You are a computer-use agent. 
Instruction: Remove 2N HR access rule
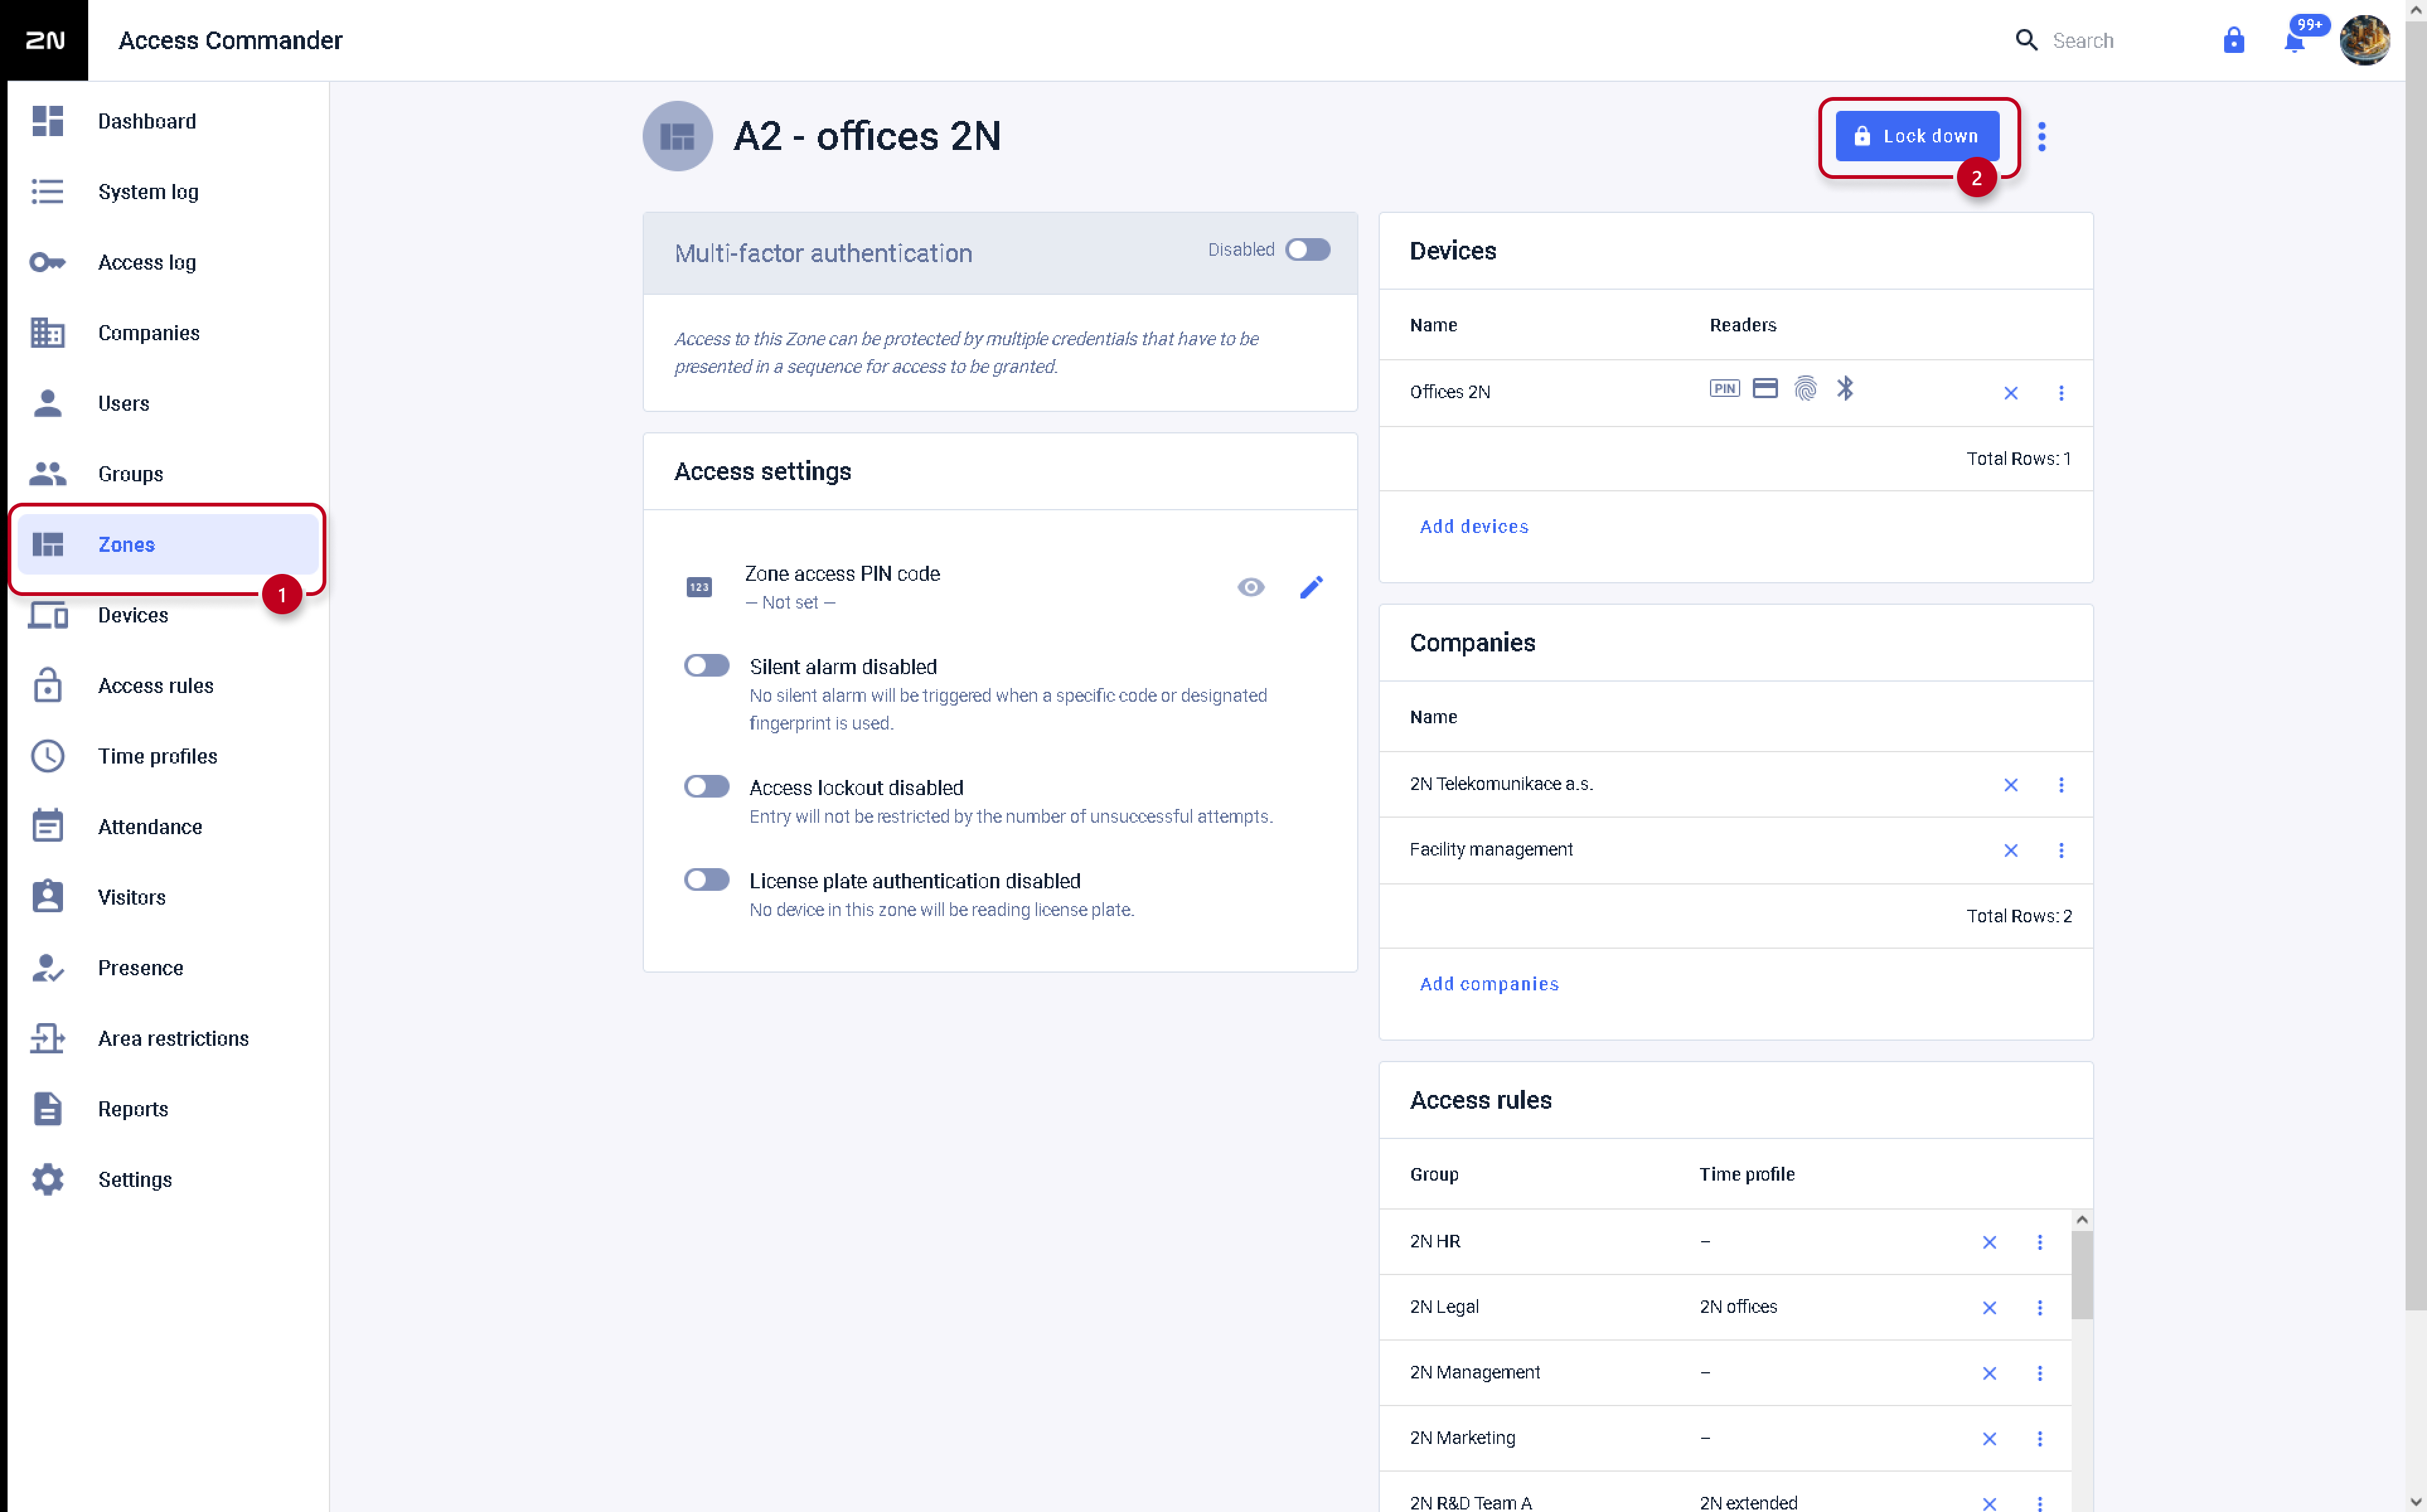coord(1989,1242)
